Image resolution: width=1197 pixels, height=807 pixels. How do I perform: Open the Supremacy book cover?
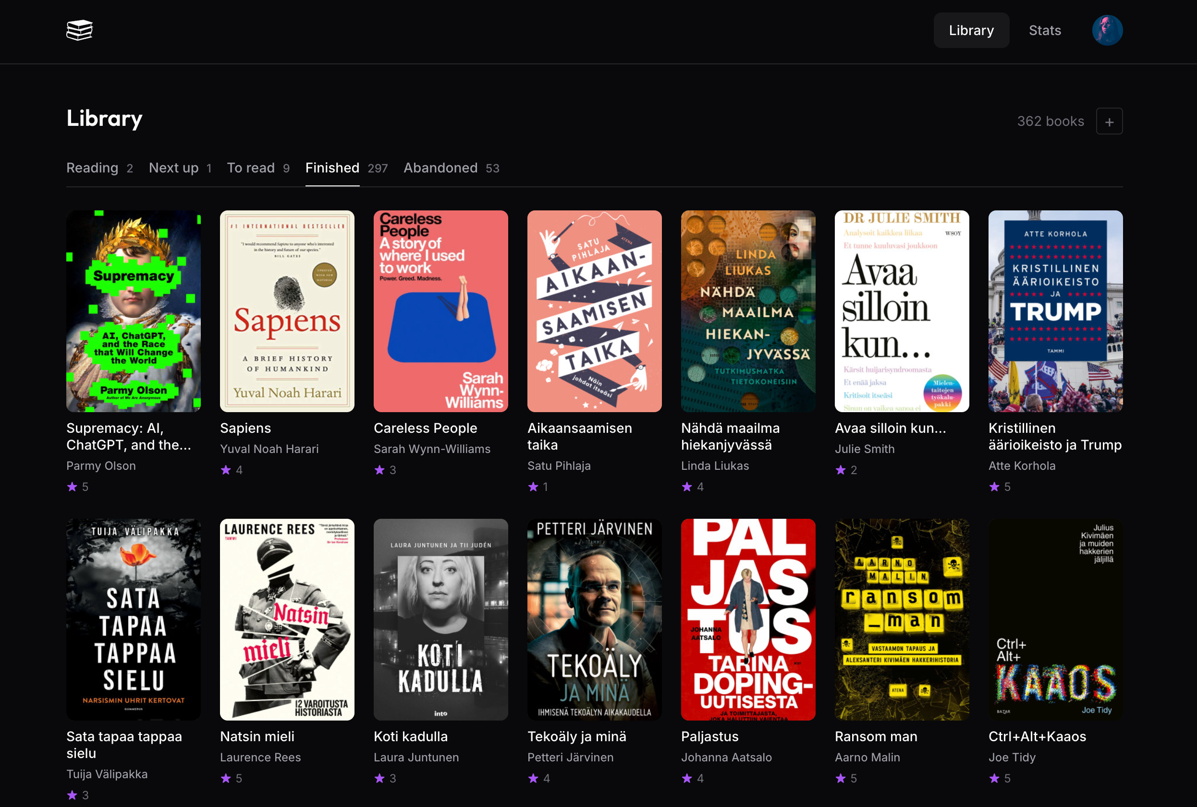pyautogui.click(x=133, y=311)
